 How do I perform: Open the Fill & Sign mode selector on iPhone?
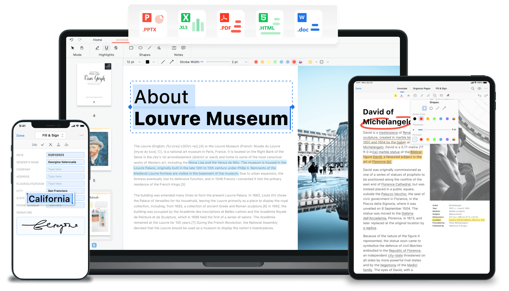[x=51, y=135]
